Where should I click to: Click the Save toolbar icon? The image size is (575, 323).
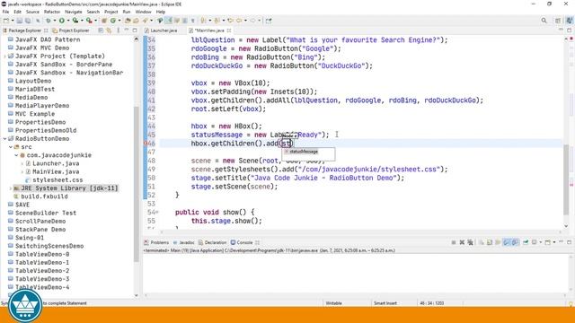click(20, 21)
